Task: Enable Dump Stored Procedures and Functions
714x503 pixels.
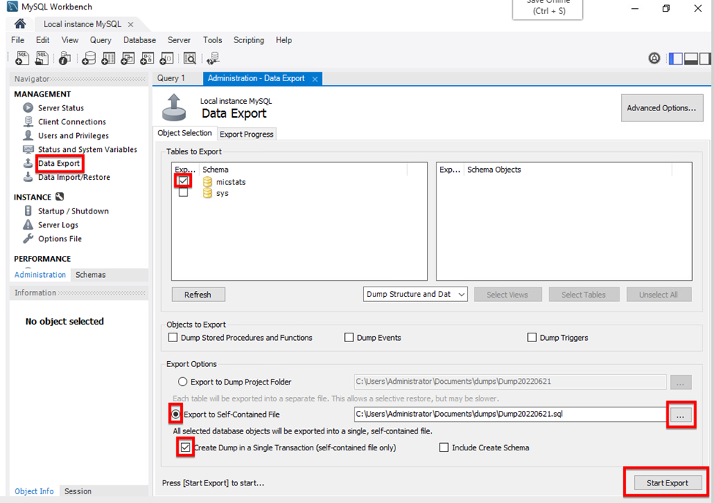Action: 173,338
